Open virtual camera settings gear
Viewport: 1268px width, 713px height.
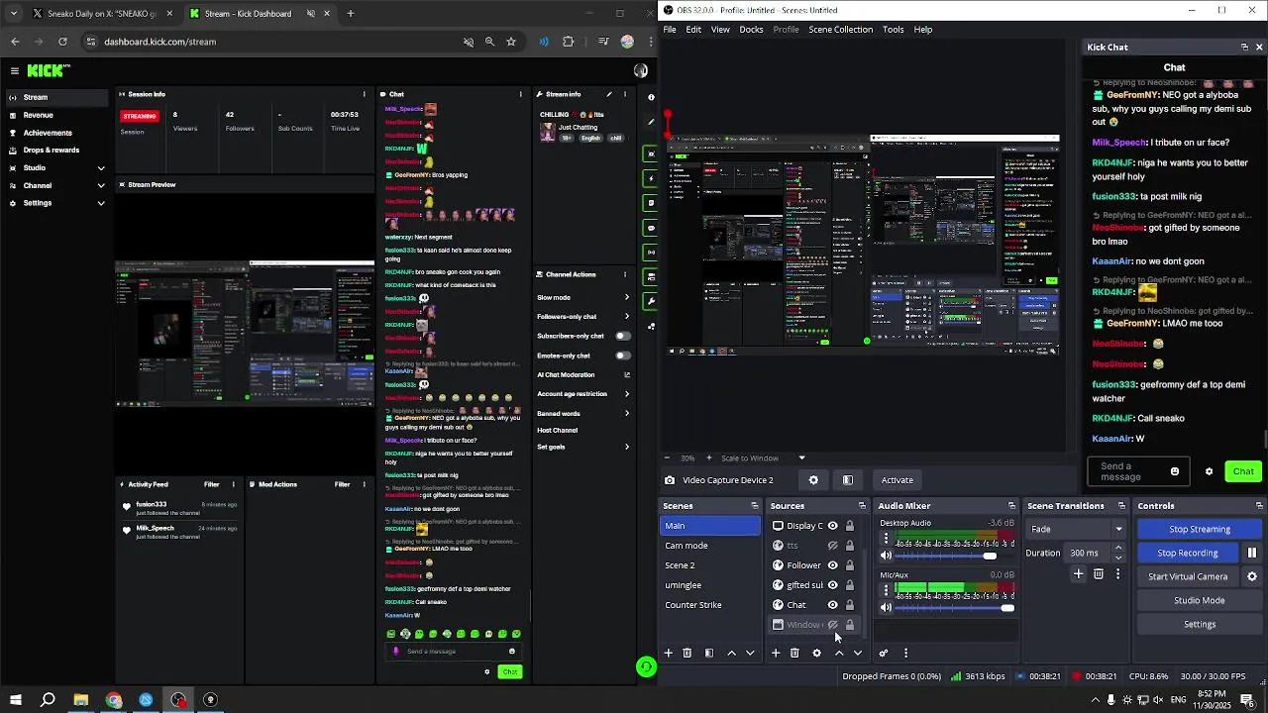pyautogui.click(x=1251, y=576)
